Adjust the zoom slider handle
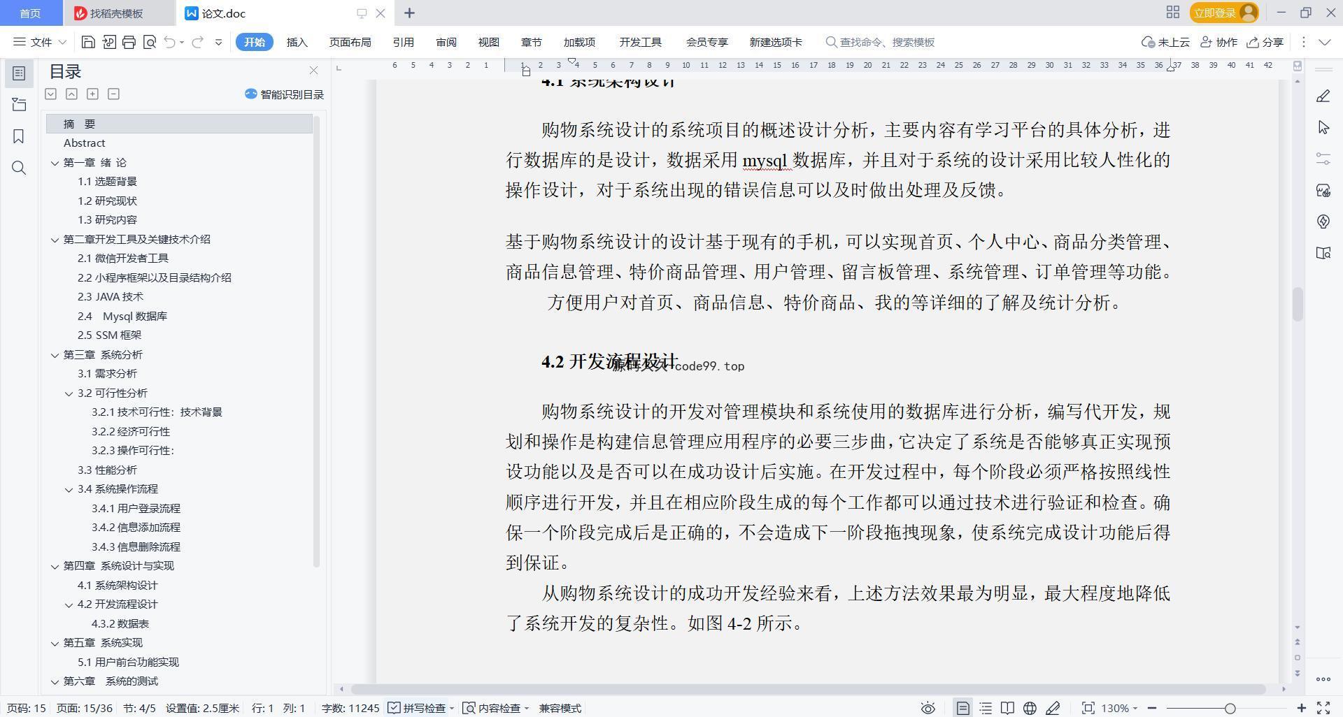1343x717 pixels. pos(1230,708)
